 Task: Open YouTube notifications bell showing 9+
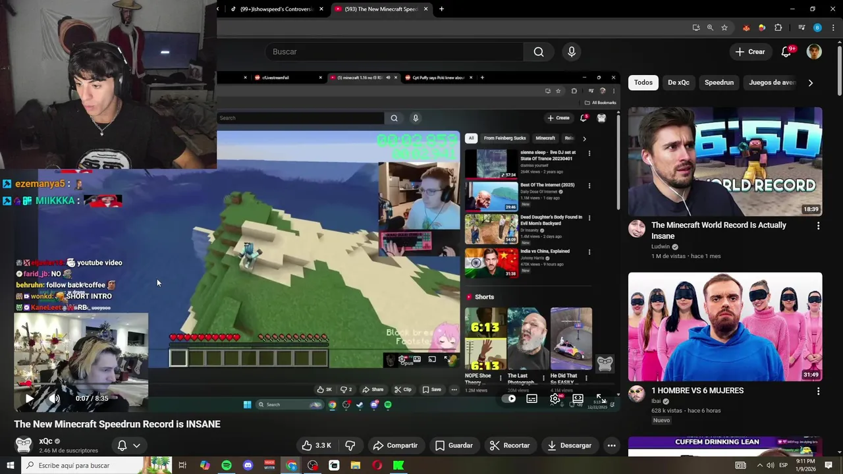[787, 52]
